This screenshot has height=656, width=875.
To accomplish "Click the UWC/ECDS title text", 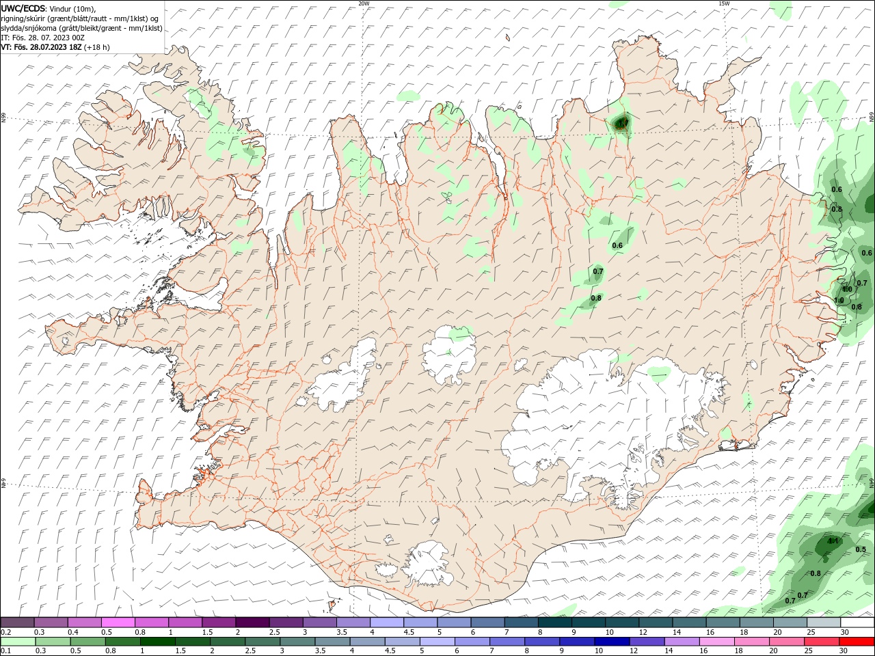I will 23,8.
